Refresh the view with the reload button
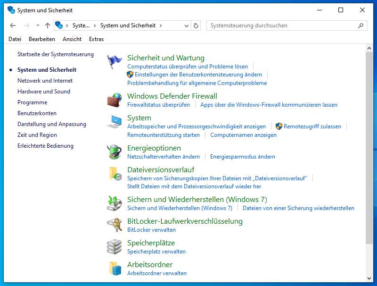Viewport: 377px width, 286px height. tap(196, 25)
